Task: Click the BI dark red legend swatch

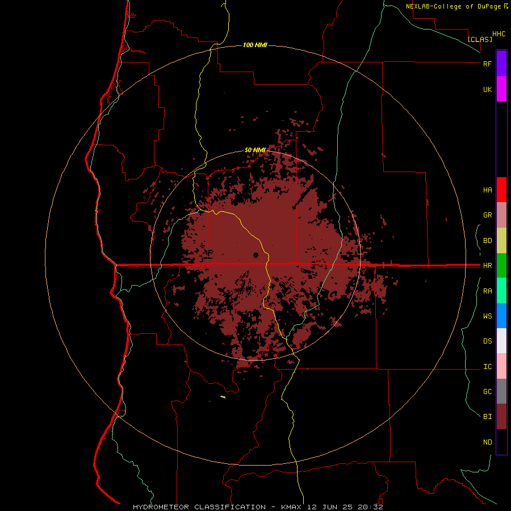Action: (x=501, y=416)
